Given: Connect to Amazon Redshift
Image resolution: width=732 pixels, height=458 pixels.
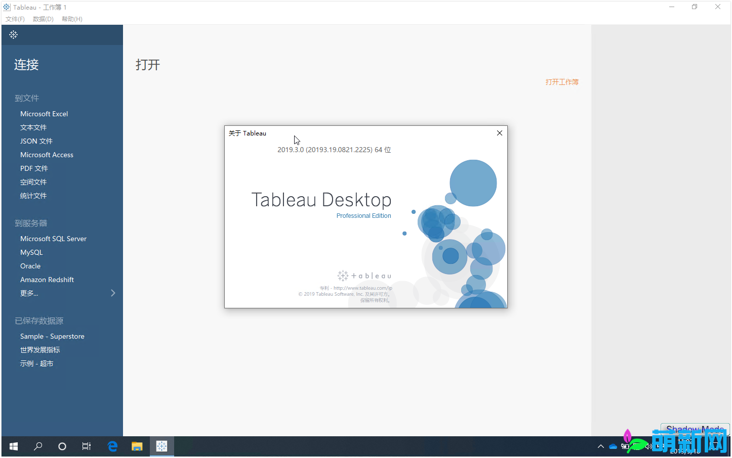Looking at the screenshot, I should pyautogui.click(x=47, y=280).
